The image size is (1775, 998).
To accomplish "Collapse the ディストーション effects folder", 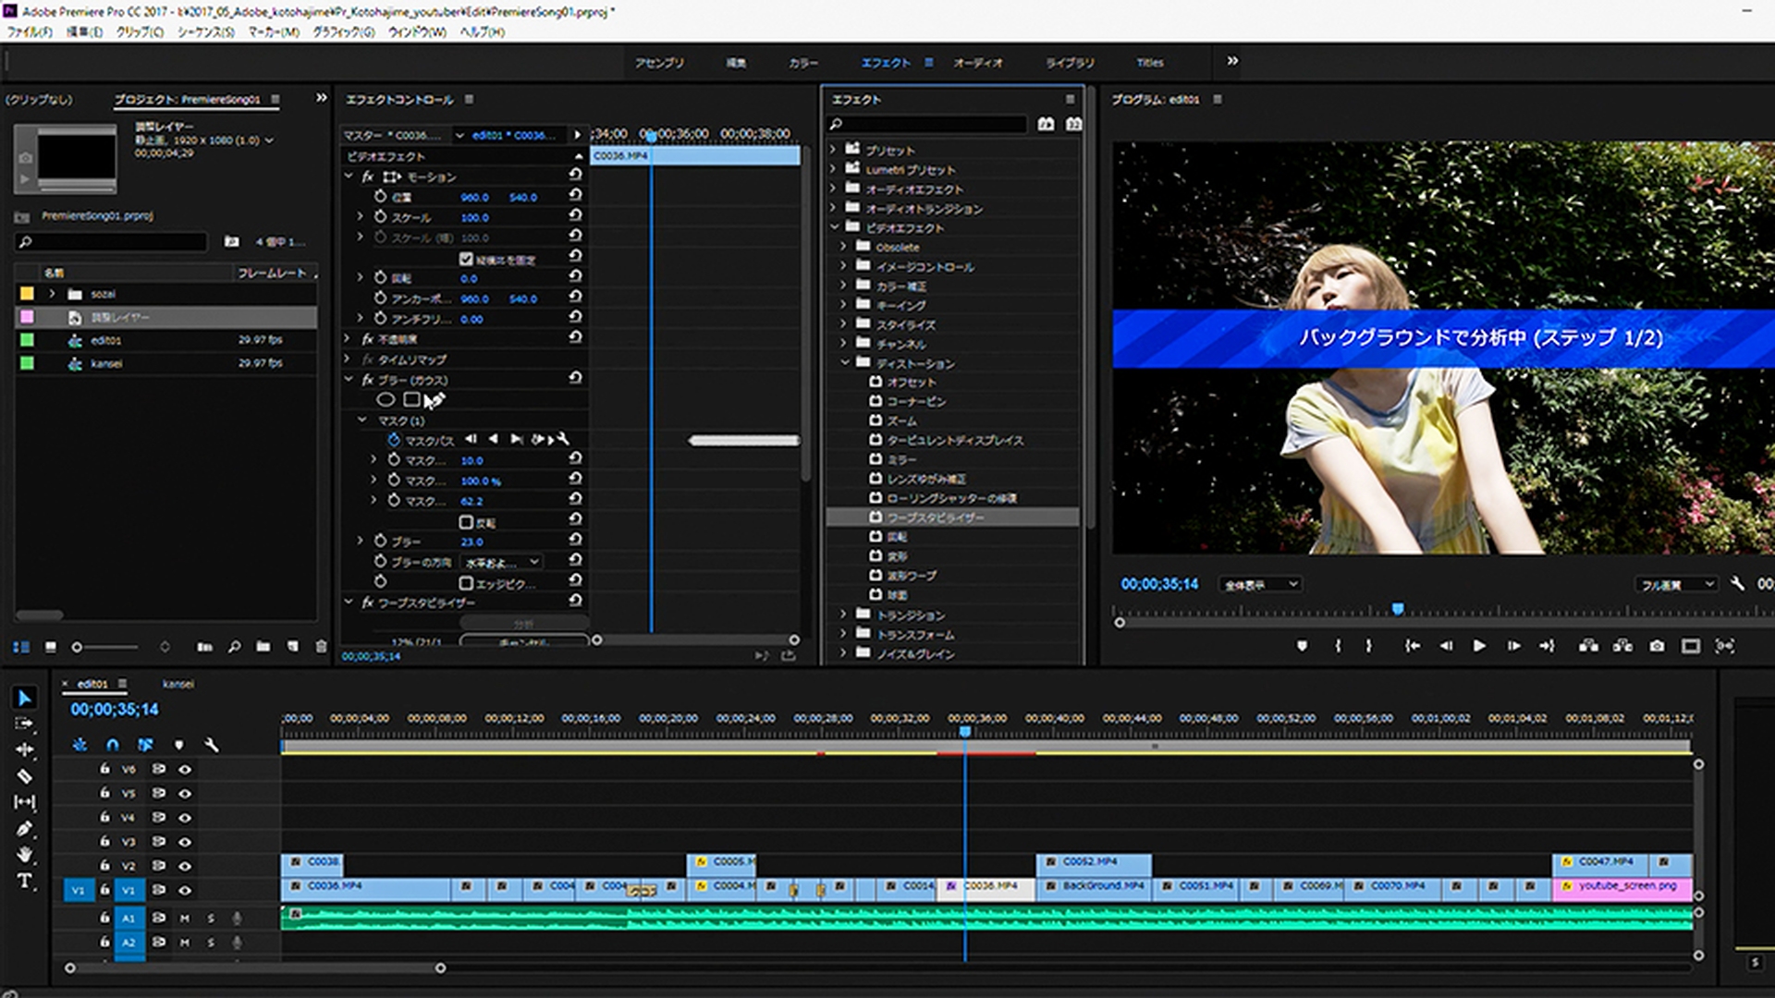I will (845, 363).
